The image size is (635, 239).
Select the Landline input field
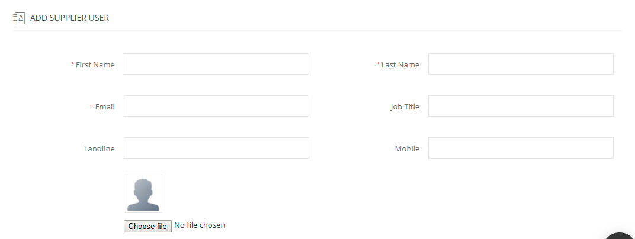click(x=216, y=148)
